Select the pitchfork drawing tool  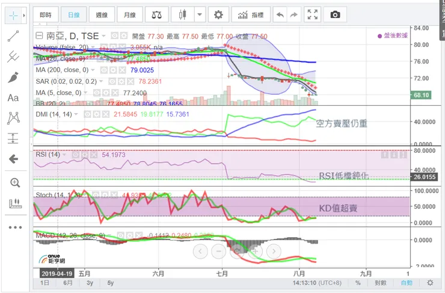coord(13,57)
